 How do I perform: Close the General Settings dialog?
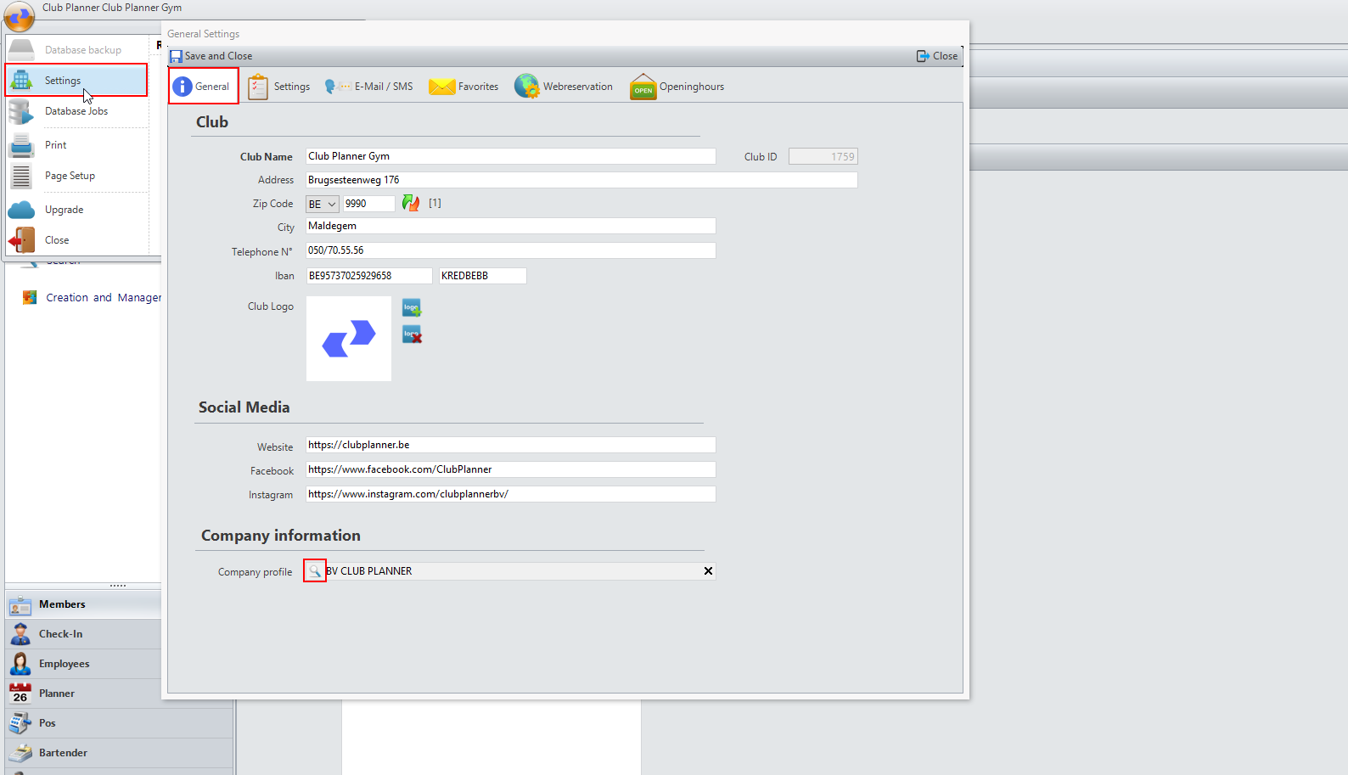[x=937, y=56]
